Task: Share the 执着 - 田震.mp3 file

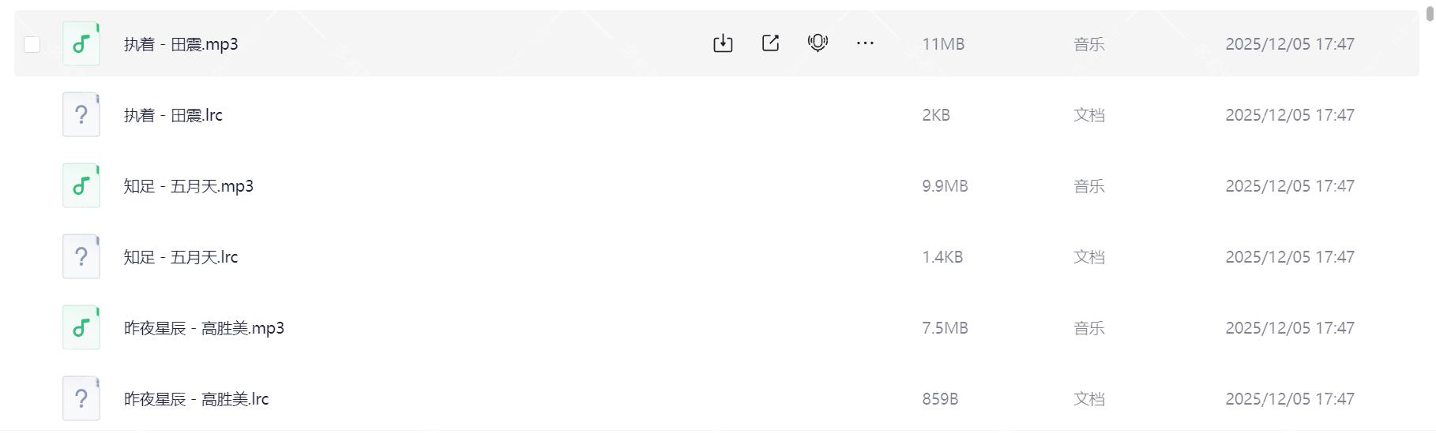Action: (770, 43)
